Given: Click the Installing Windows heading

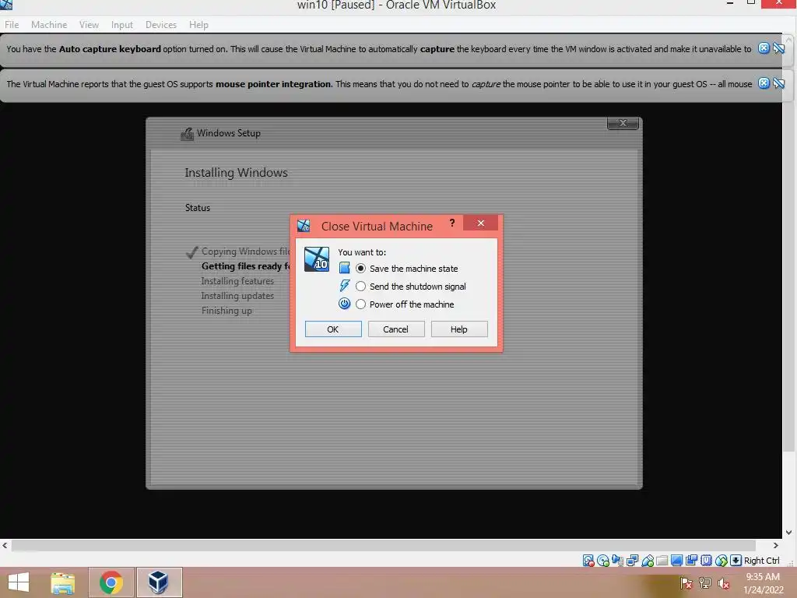Looking at the screenshot, I should tap(236, 173).
